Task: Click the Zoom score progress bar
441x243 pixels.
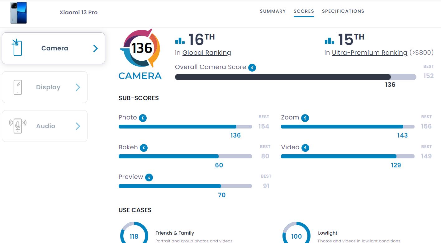Action: pos(348,127)
